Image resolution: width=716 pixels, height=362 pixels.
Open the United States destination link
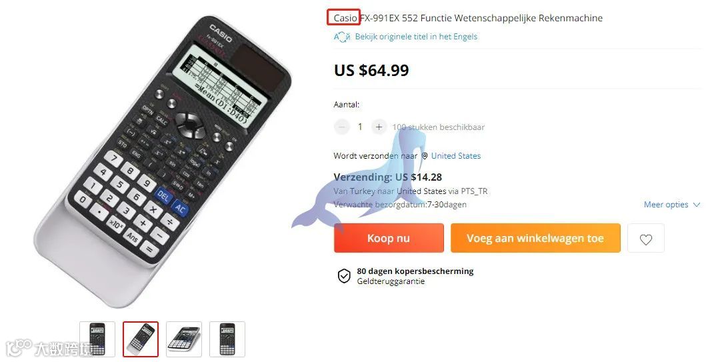coord(456,155)
